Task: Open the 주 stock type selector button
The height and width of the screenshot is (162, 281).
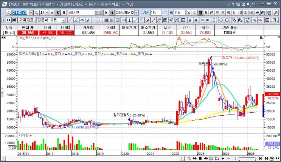Action: pyautogui.click(x=9, y=13)
